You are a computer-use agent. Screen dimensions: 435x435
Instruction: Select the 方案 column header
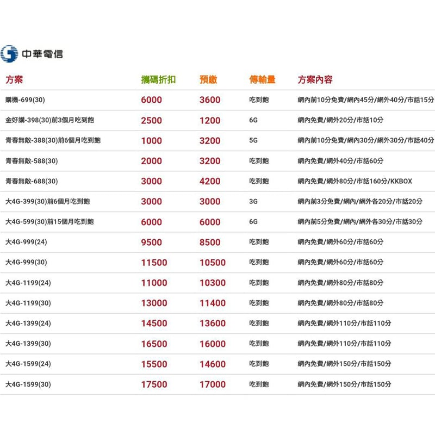(x=14, y=79)
